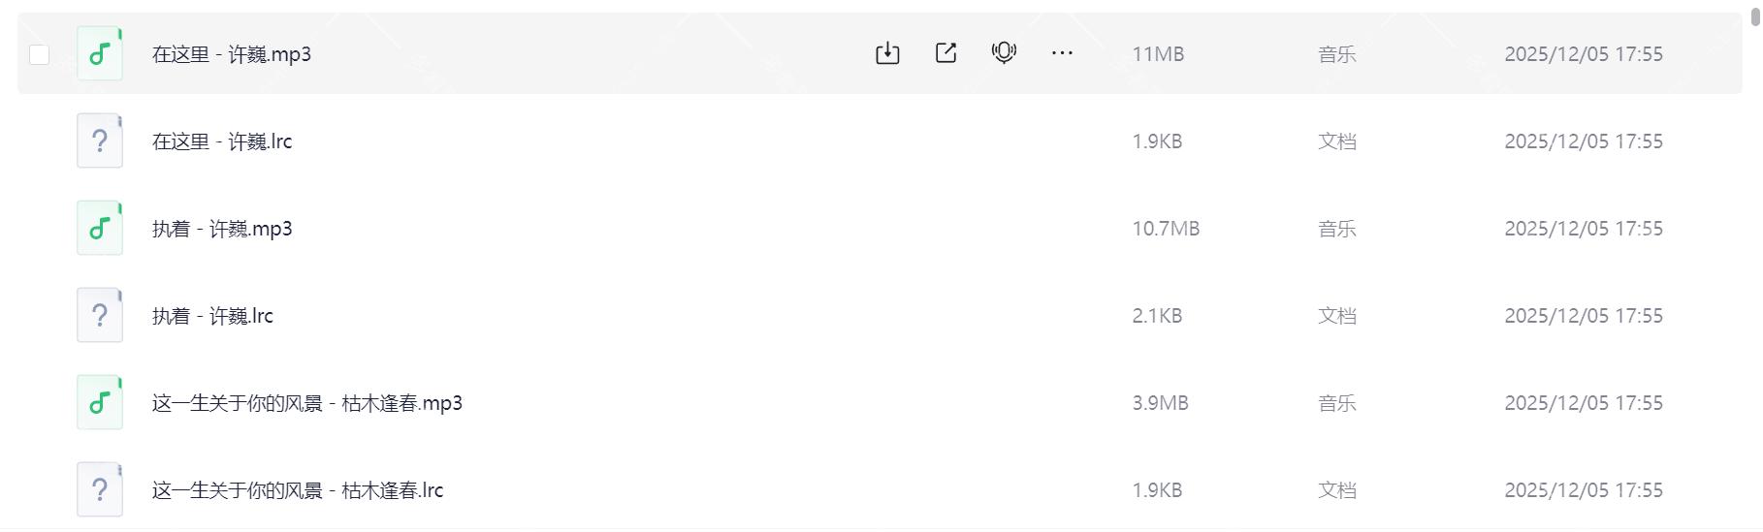Click the download icon for 在这里 - 许巍.mp3
The image size is (1763, 532).
[x=887, y=53]
